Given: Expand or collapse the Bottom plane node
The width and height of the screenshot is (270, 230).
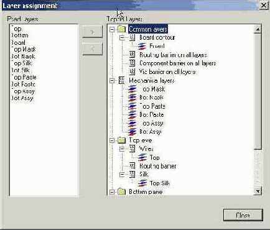Looking at the screenshot, I should 112,192.
